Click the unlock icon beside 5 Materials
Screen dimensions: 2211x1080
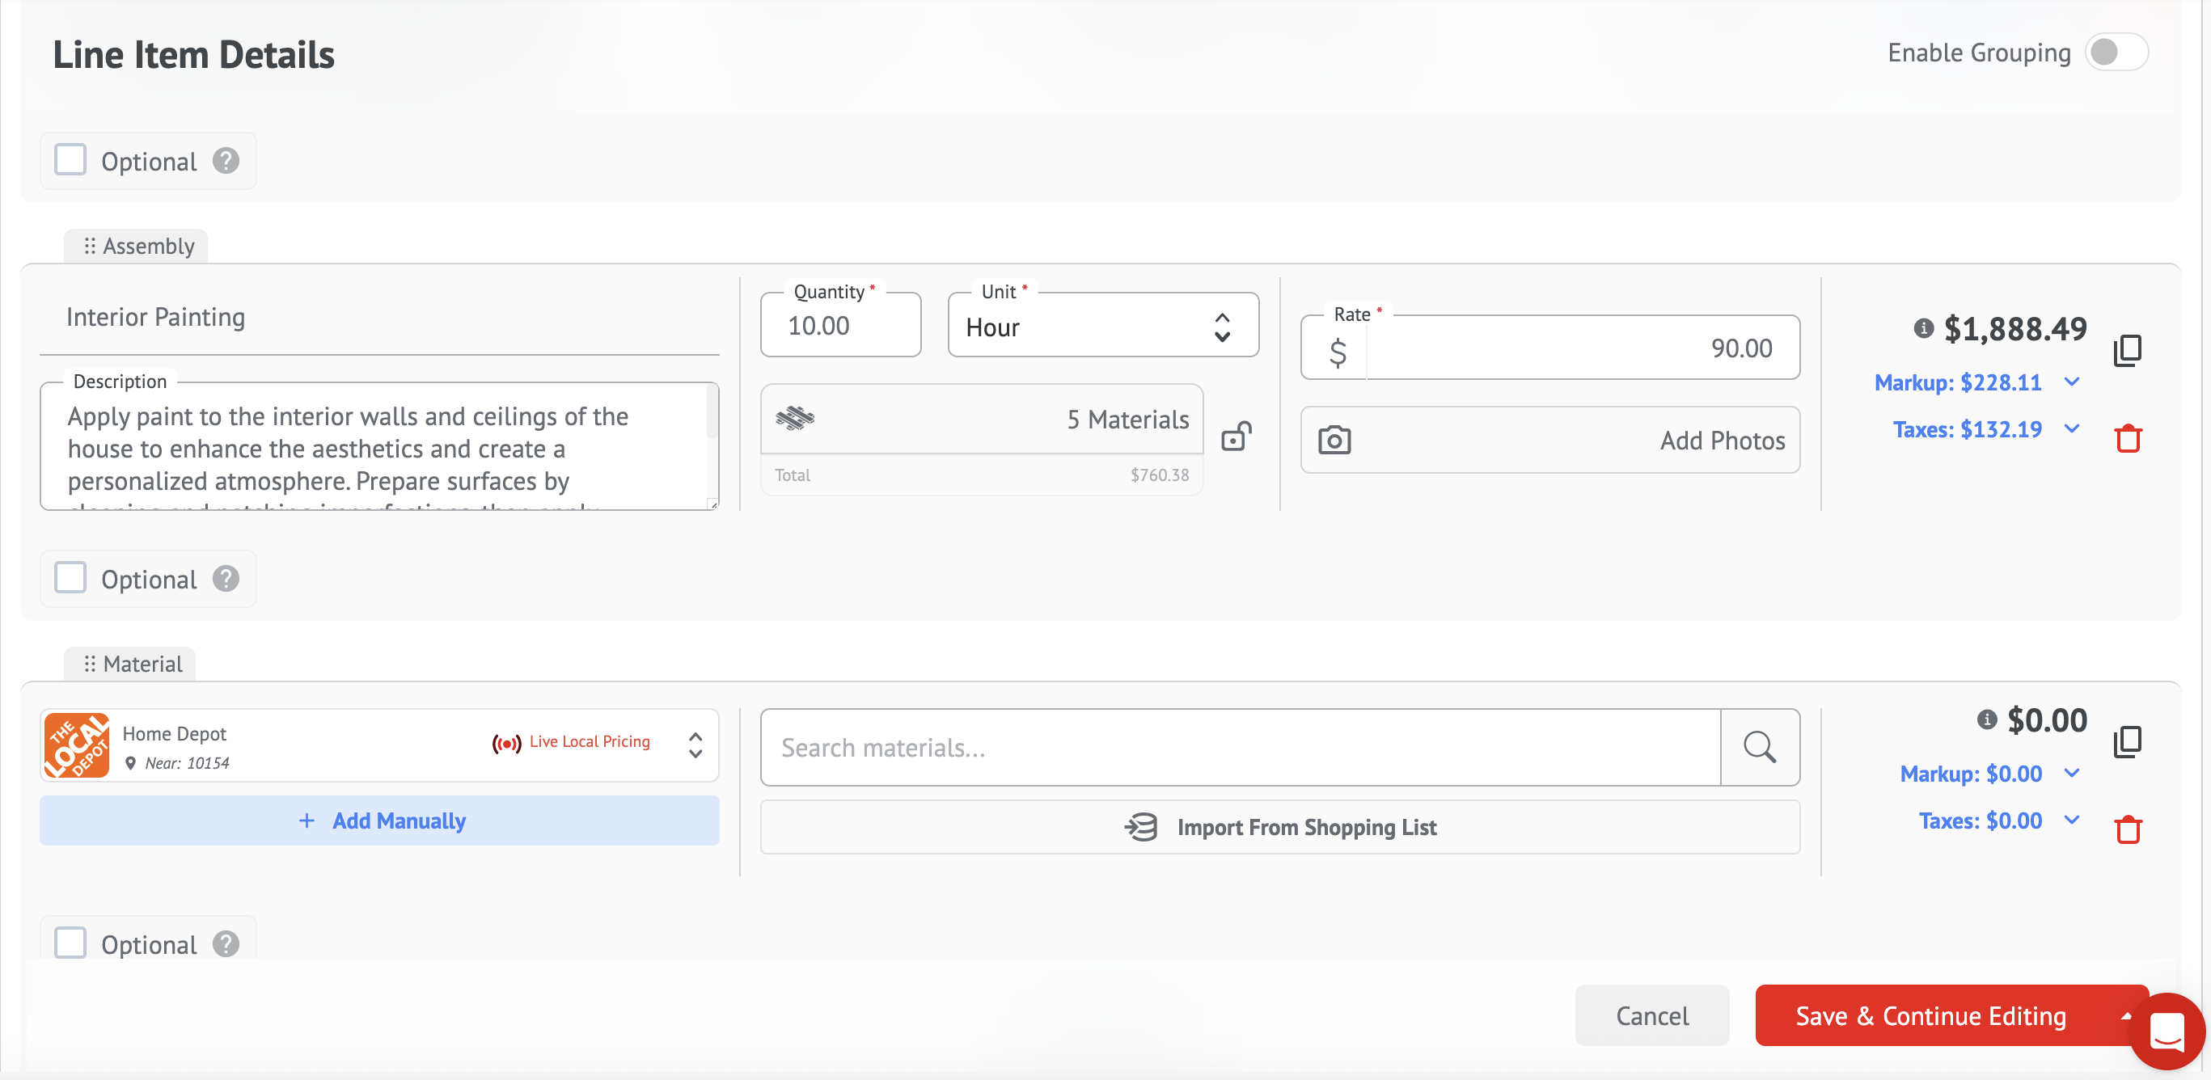pos(1236,437)
